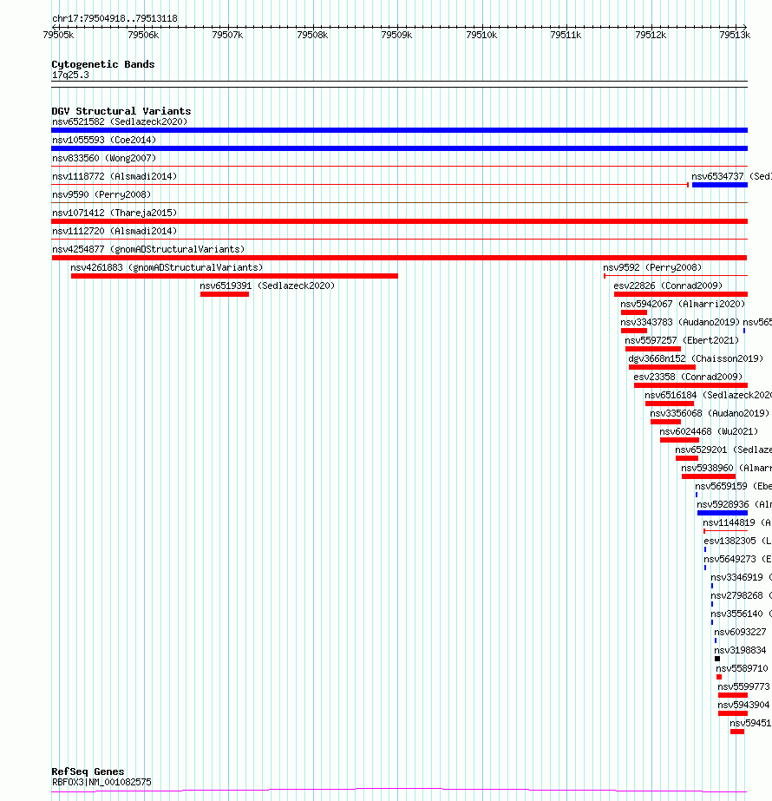Image resolution: width=772 pixels, height=801 pixels.
Task: Click black square under nsv3198834
Action: click(717, 659)
